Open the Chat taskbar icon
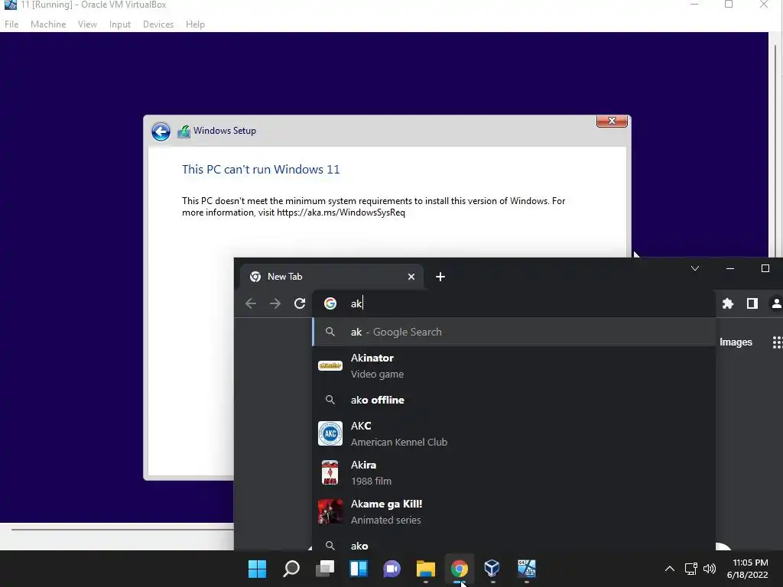The width and height of the screenshot is (783, 587). (392, 569)
